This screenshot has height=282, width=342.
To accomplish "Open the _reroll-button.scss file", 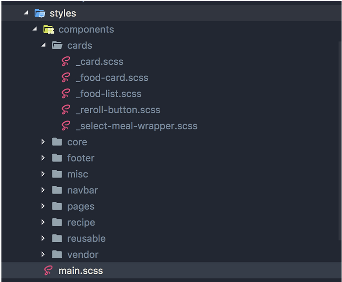I will click(x=118, y=110).
